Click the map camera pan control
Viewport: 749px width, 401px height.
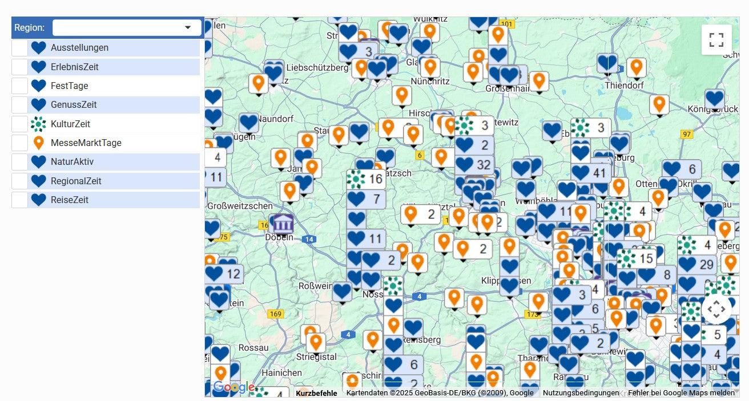(716, 309)
